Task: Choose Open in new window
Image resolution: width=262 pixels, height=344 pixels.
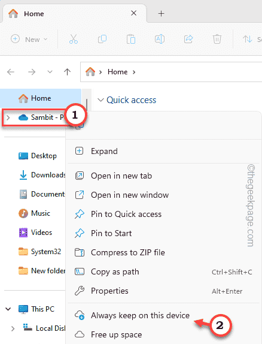Action: pyautogui.click(x=163, y=195)
